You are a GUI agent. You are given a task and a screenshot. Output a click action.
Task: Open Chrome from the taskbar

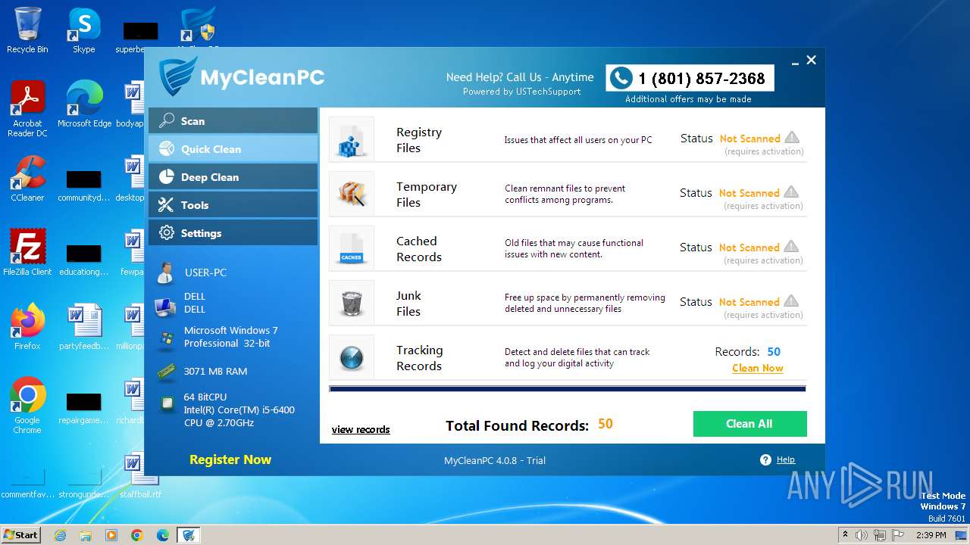pyautogui.click(x=137, y=535)
